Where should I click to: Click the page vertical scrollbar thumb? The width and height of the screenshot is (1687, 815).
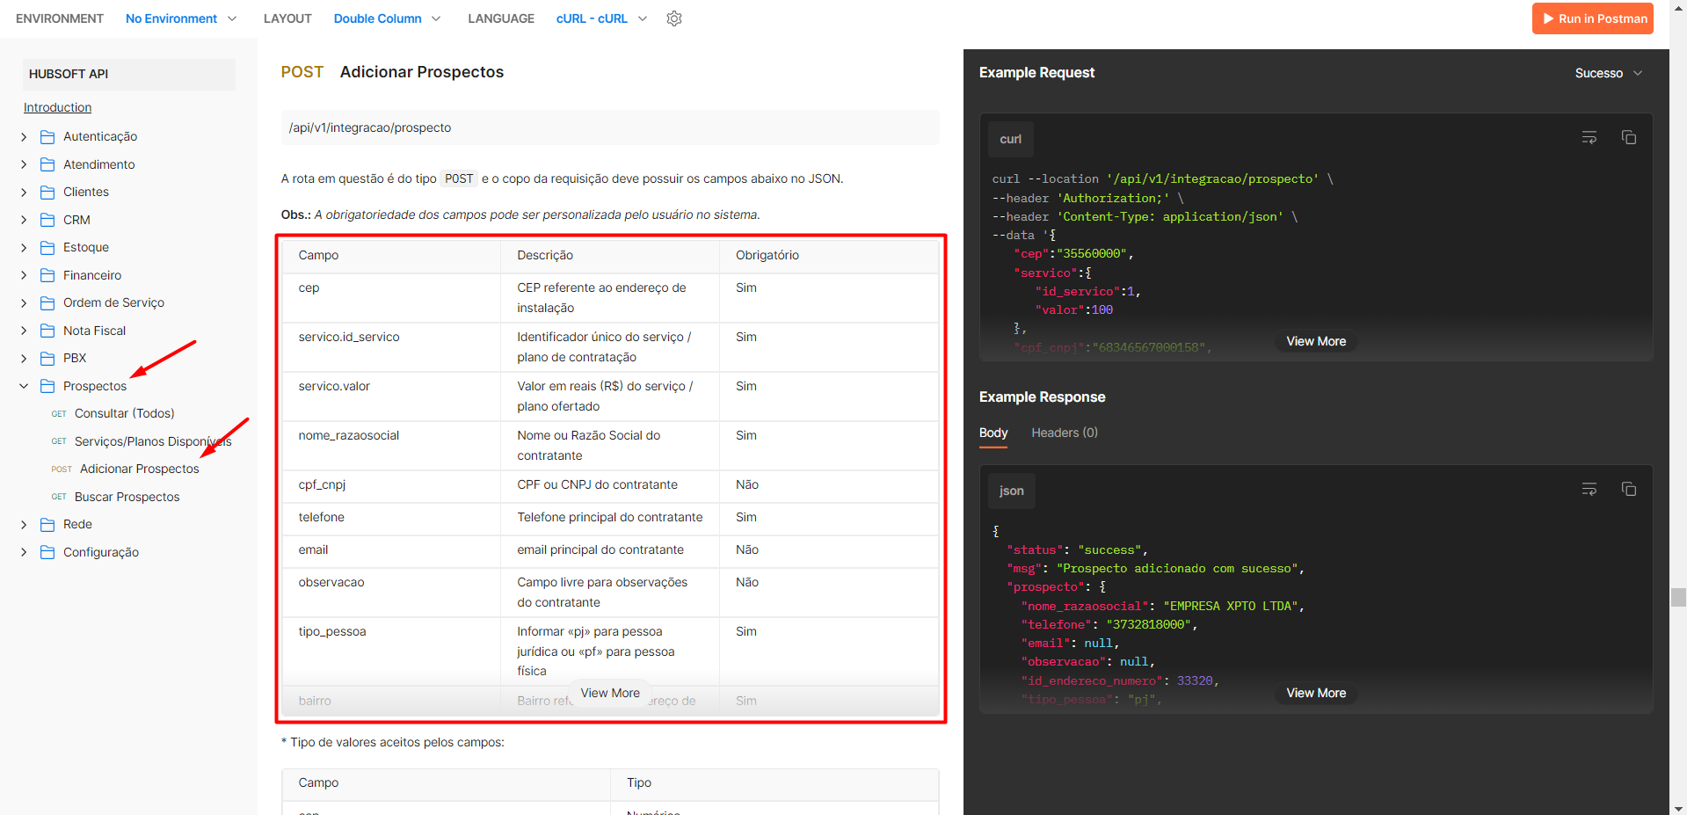point(1678,598)
